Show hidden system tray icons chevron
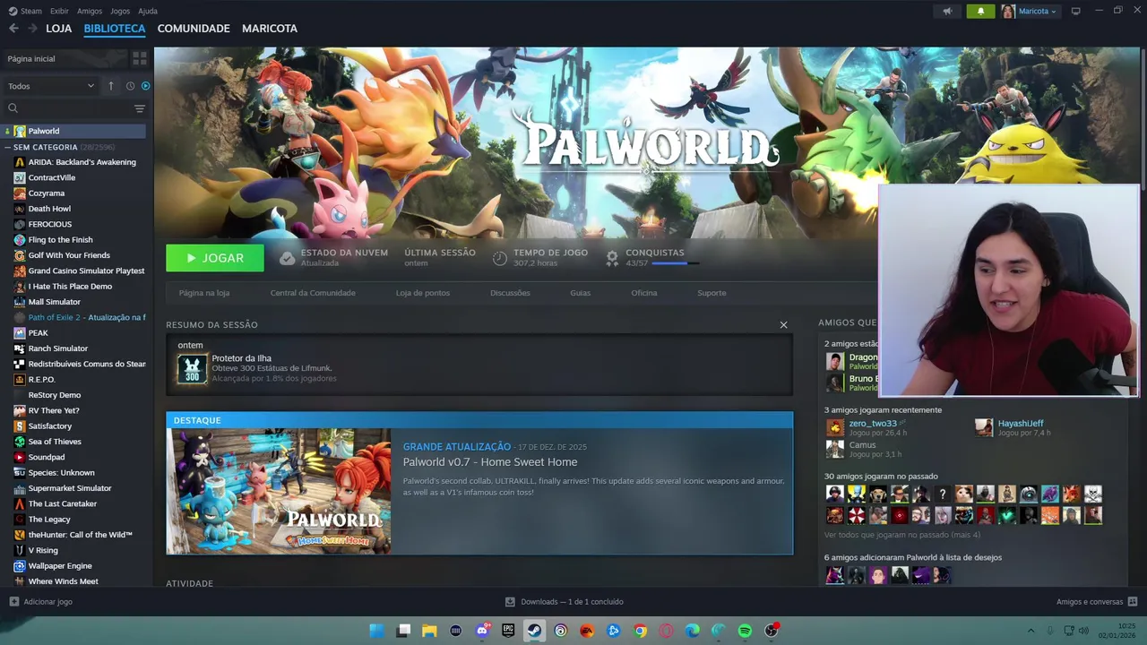Screen dimensions: 1147x645 click(1031, 631)
